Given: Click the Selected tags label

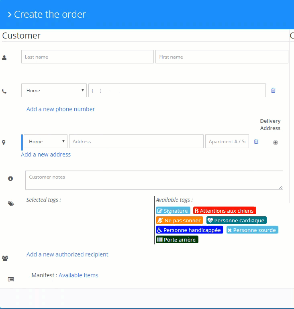Looking at the screenshot, I should coord(44,200).
